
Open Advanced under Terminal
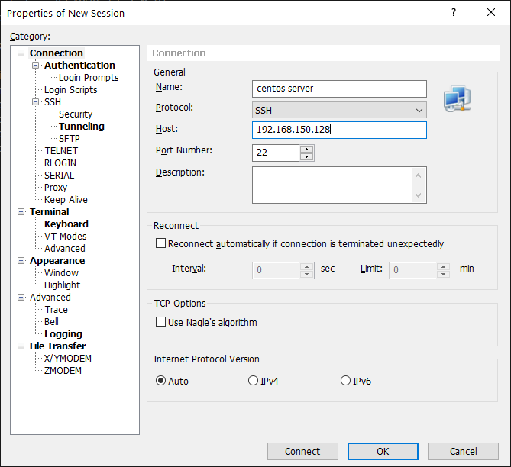pyautogui.click(x=65, y=249)
